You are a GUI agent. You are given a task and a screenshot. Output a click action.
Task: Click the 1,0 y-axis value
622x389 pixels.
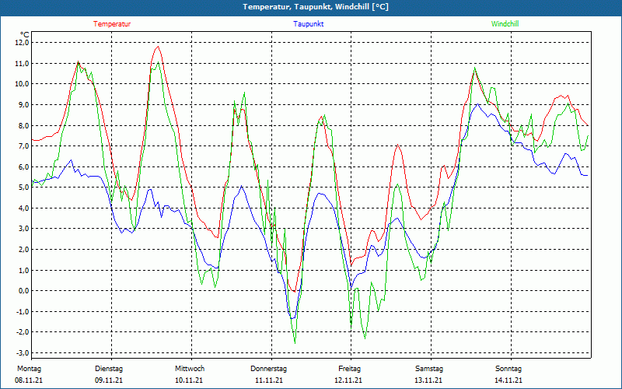24,270
